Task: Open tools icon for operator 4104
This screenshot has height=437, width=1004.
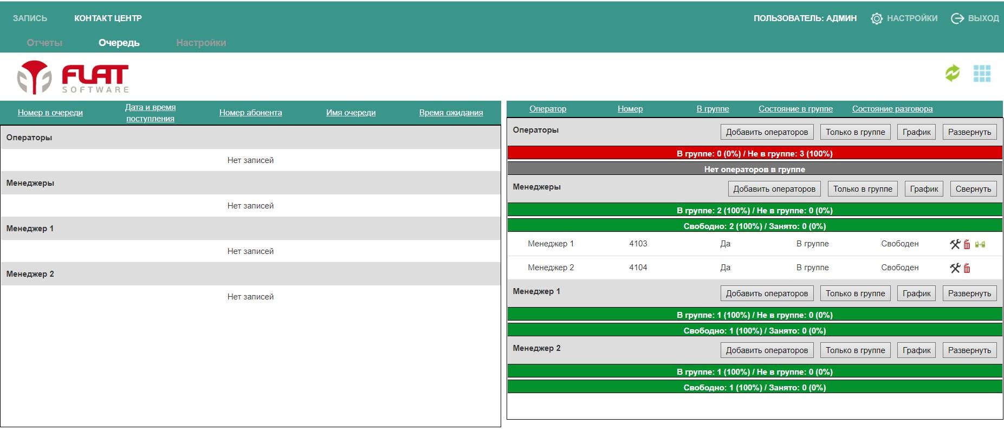Action: point(955,268)
